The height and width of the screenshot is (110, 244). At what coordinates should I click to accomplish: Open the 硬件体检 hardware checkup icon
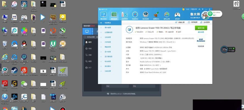[x=103, y=15]
